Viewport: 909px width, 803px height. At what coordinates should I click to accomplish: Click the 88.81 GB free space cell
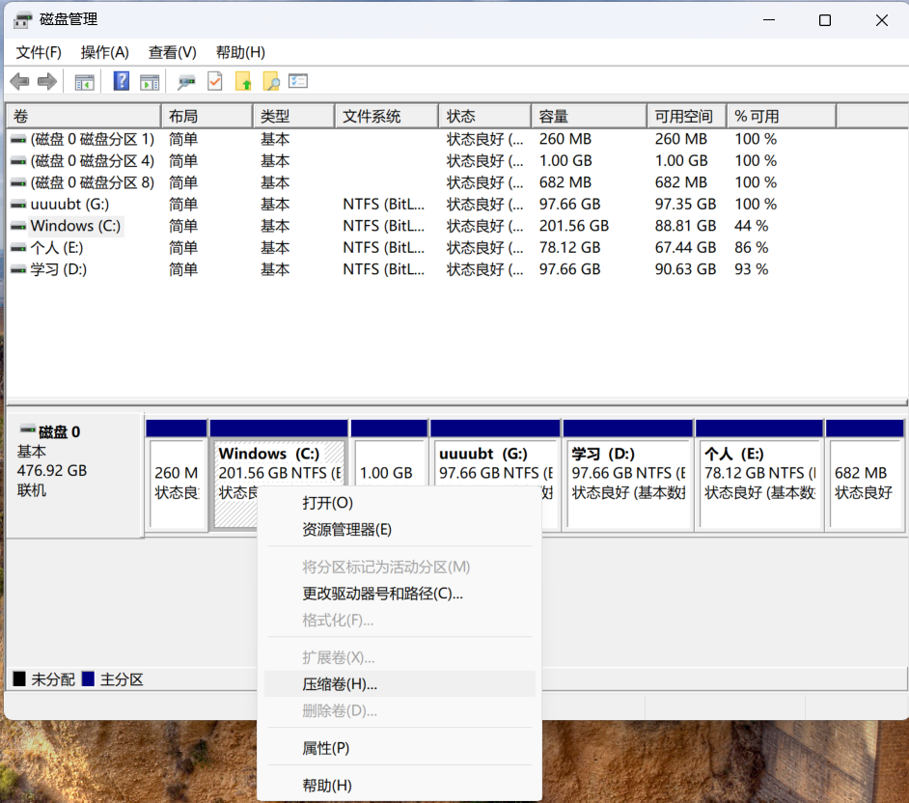click(x=686, y=226)
